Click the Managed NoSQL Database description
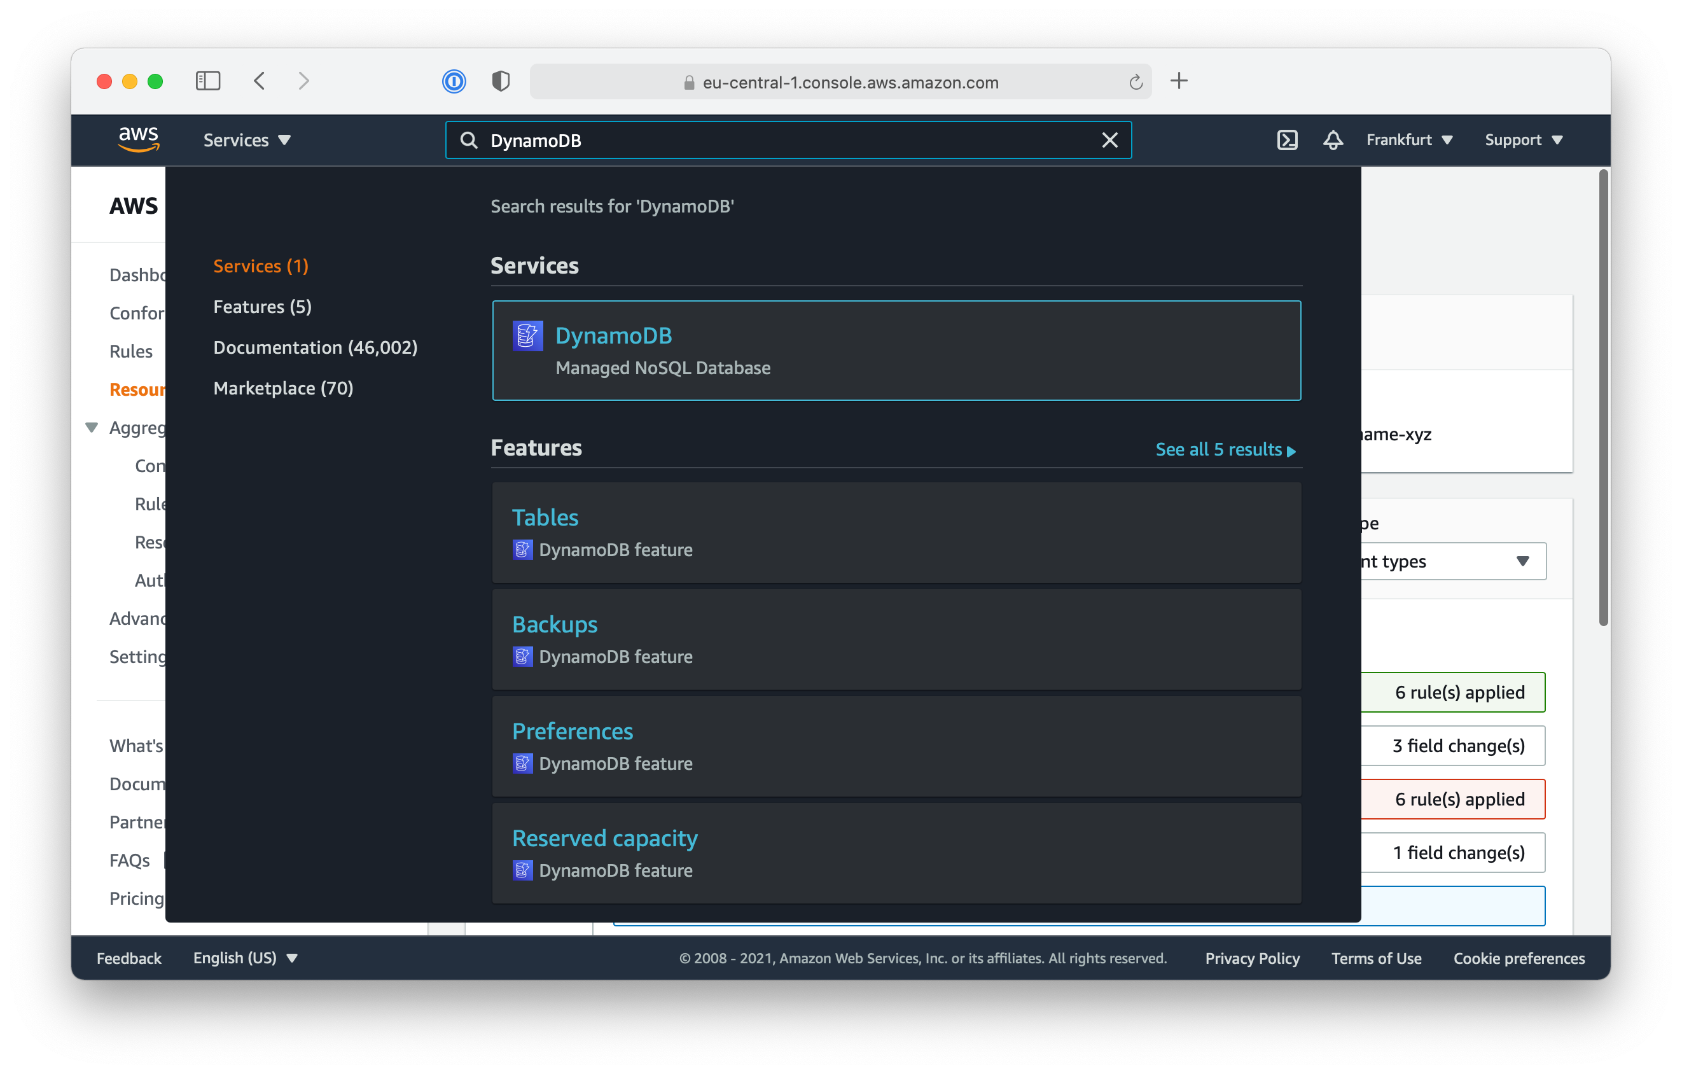The height and width of the screenshot is (1074, 1682). click(x=663, y=368)
